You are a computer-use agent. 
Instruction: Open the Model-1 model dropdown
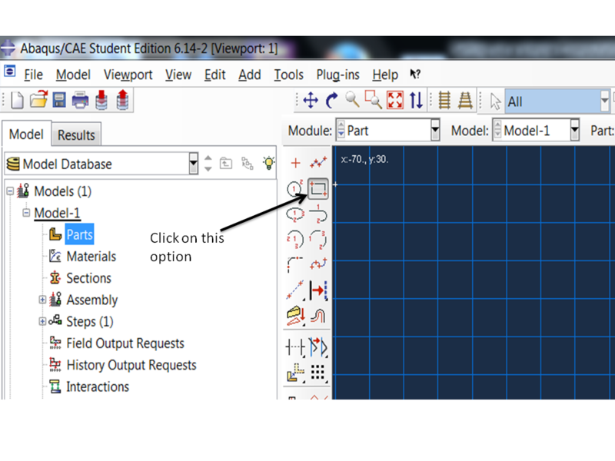(x=575, y=130)
